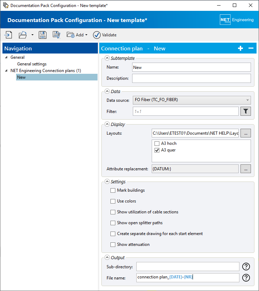The width and height of the screenshot is (259, 291).
Task: Open the dropdown arrow beside open folder
Action: (33, 35)
